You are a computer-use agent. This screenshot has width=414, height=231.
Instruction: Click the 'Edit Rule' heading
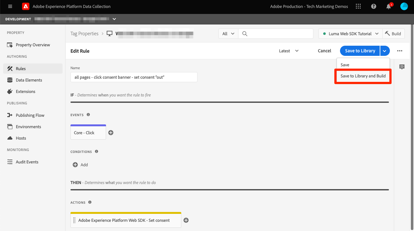[80, 51]
